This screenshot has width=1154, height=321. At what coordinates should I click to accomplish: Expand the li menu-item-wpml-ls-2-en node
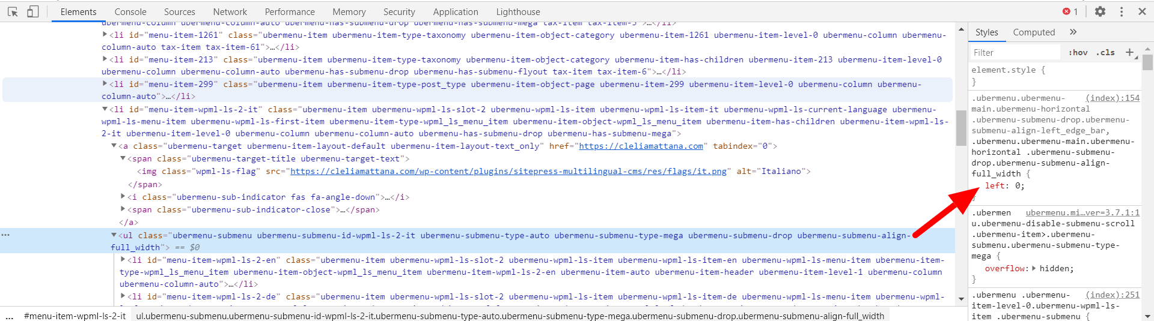[x=123, y=259]
